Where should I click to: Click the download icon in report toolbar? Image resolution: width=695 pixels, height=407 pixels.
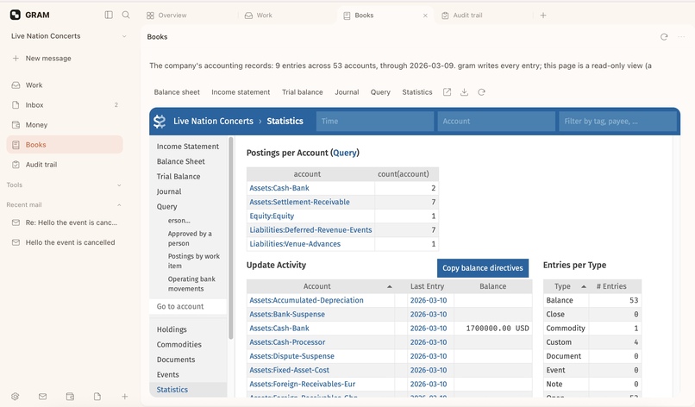pyautogui.click(x=464, y=91)
